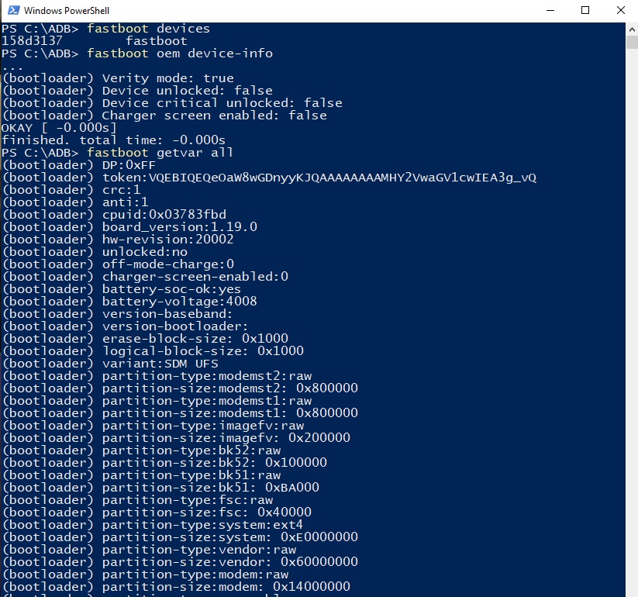
Task: Click the 'board_version:1.19.0' line
Action: [129, 227]
